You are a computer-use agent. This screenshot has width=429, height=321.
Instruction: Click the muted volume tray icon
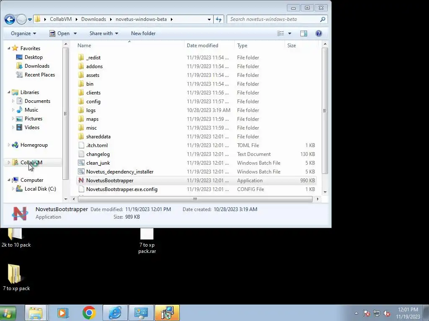coord(387,313)
